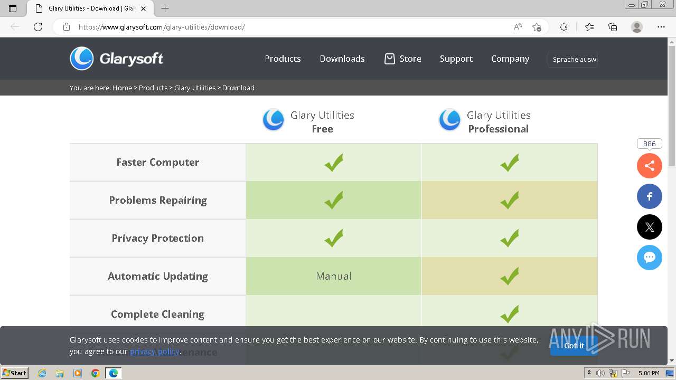Go back to the previous page
The width and height of the screenshot is (676, 380).
pos(15,27)
